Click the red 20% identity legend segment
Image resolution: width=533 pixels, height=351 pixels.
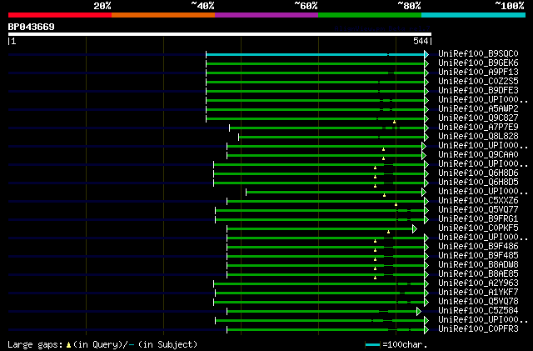click(x=60, y=15)
